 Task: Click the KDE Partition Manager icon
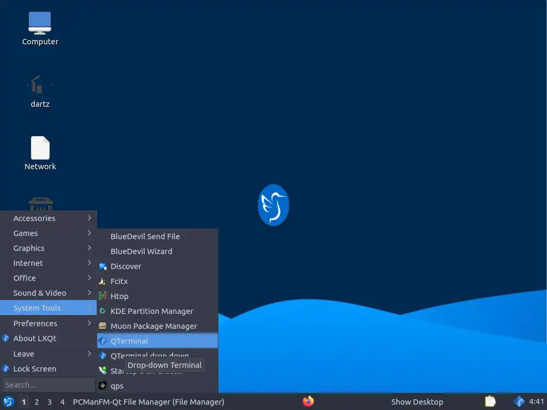point(103,311)
